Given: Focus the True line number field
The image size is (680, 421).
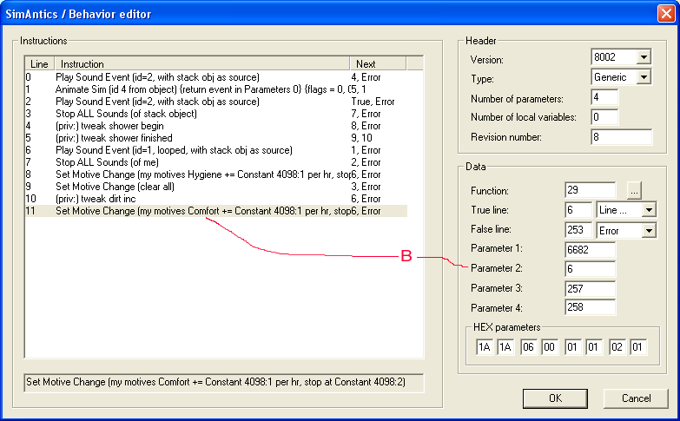Looking at the screenshot, I should point(578,210).
